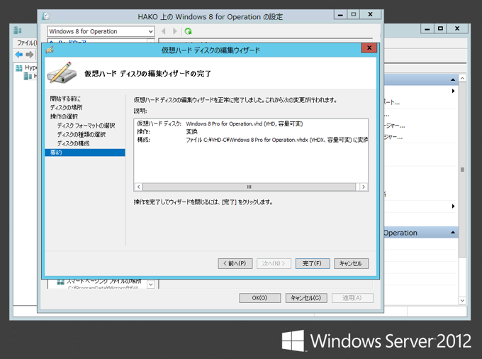Expand the upper submenu arrow in actions pane
Viewport: 482px width, 359px height.
pyautogui.click(x=453, y=91)
